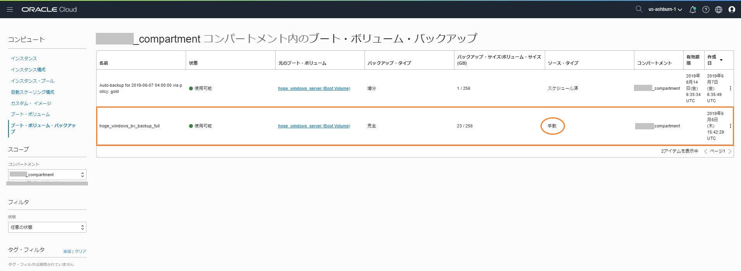
Task: Open the user profile avatar
Action: (732, 10)
